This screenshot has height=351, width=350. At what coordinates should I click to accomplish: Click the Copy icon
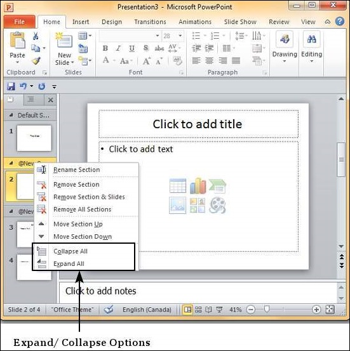36,48
